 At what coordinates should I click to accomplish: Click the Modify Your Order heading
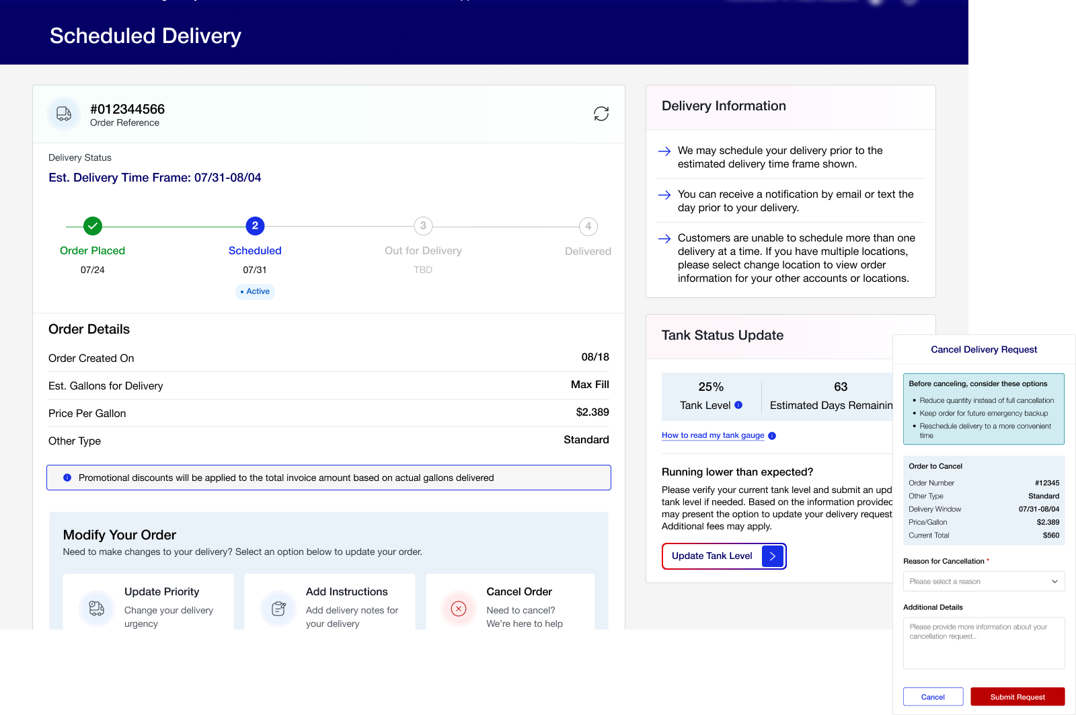pos(120,535)
